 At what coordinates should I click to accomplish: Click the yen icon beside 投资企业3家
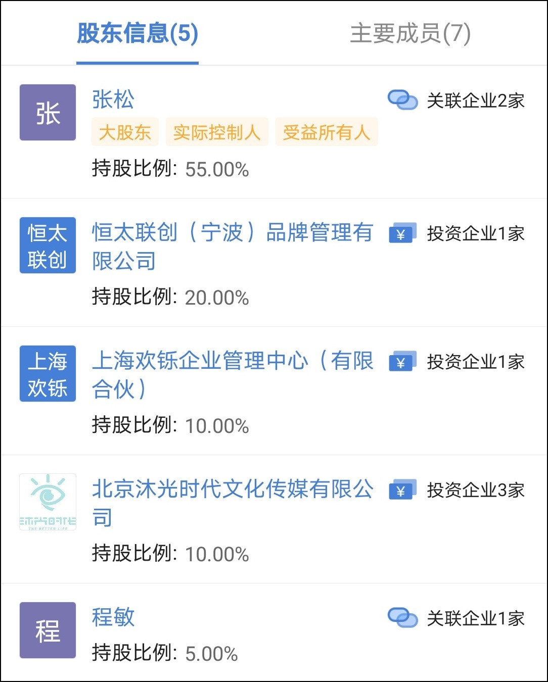pyautogui.click(x=402, y=490)
